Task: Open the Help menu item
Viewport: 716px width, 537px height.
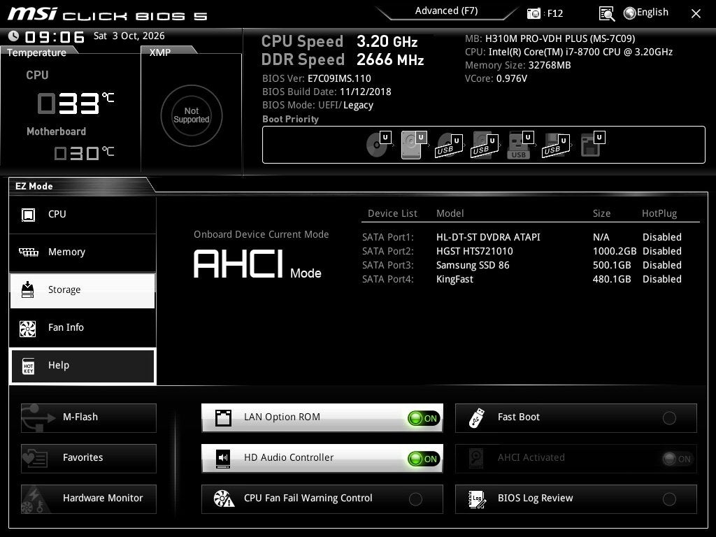Action: pyautogui.click(x=83, y=366)
